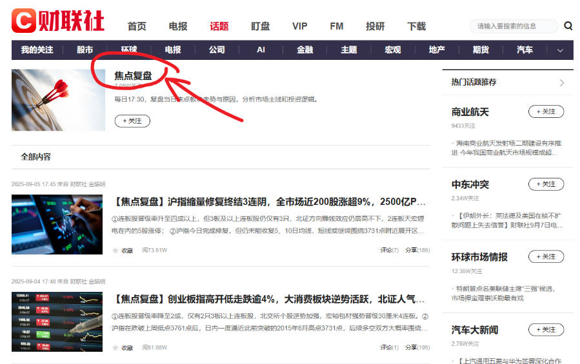This screenshot has width=580, height=364.
Task: Open 评论 on the second article
Action: (x=389, y=347)
